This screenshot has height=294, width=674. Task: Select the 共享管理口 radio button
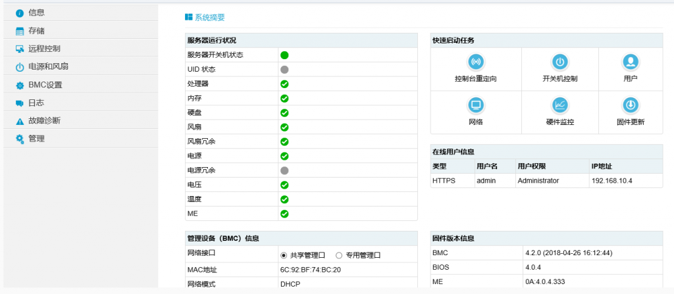pyautogui.click(x=284, y=255)
